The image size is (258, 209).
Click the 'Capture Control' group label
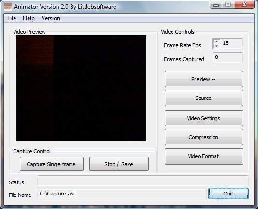click(x=32, y=151)
